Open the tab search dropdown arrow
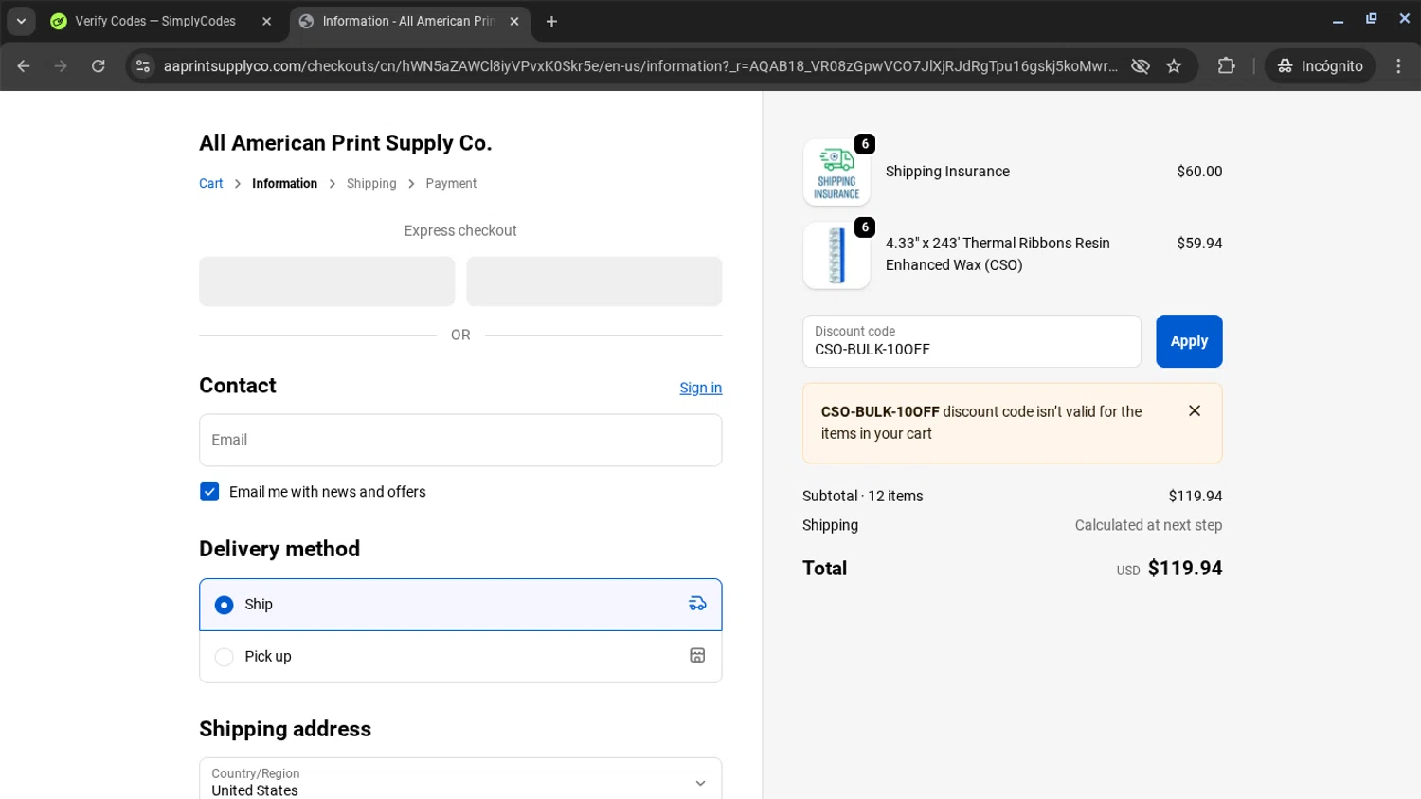Screen dimensions: 1421x799 pyautogui.click(x=21, y=21)
